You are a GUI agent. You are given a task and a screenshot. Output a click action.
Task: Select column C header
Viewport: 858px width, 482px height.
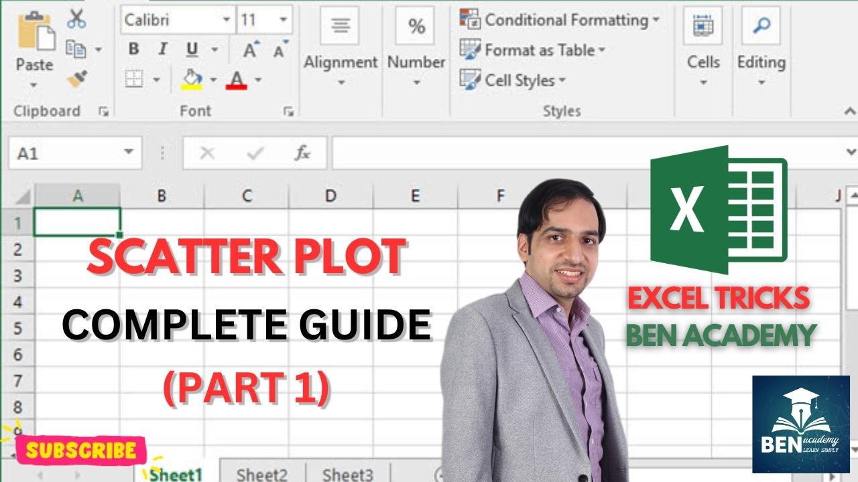(247, 196)
